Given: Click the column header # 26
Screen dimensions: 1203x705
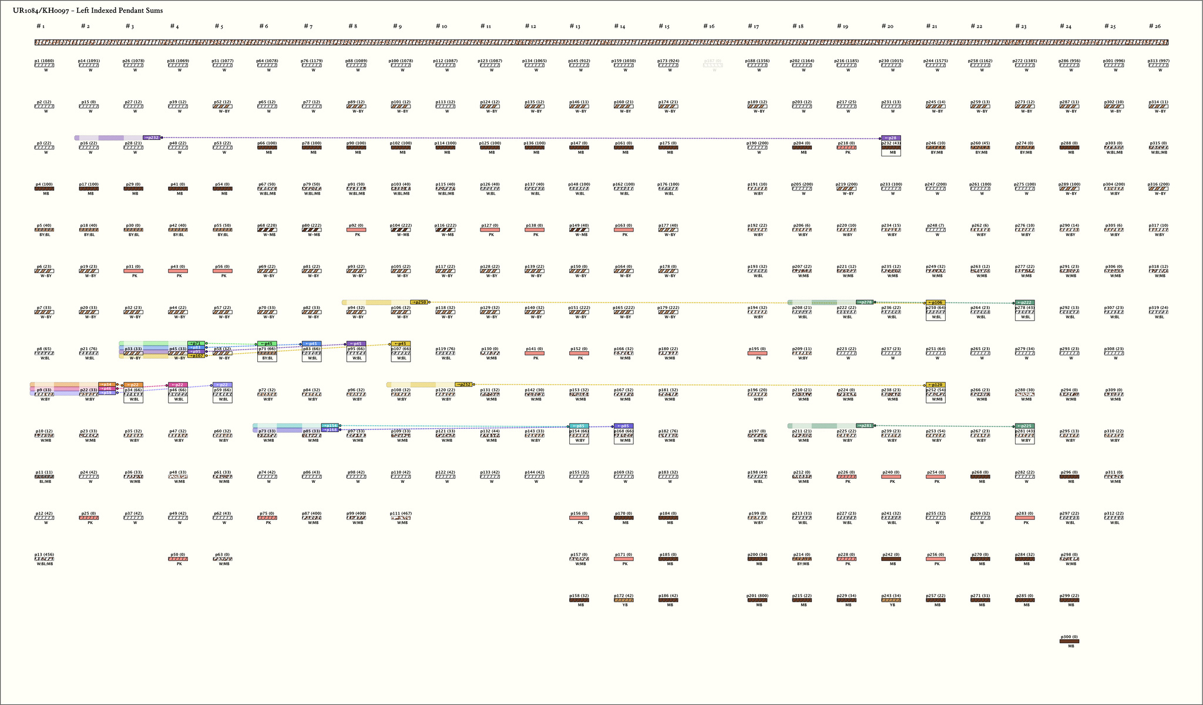Looking at the screenshot, I should point(1154,26).
